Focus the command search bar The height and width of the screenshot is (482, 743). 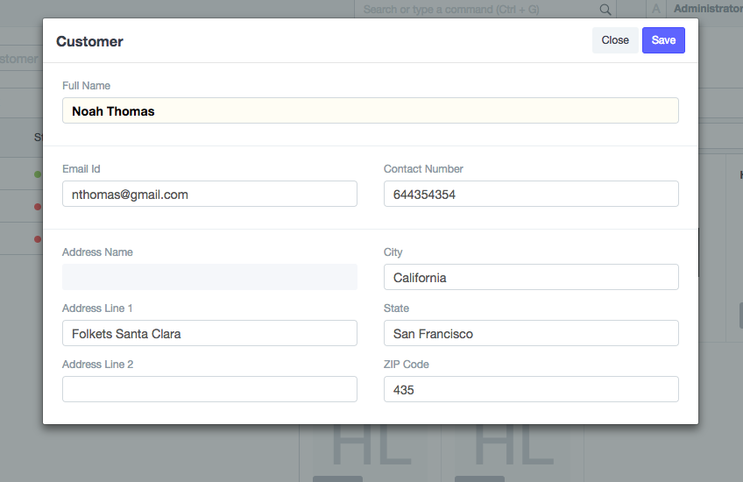[478, 9]
